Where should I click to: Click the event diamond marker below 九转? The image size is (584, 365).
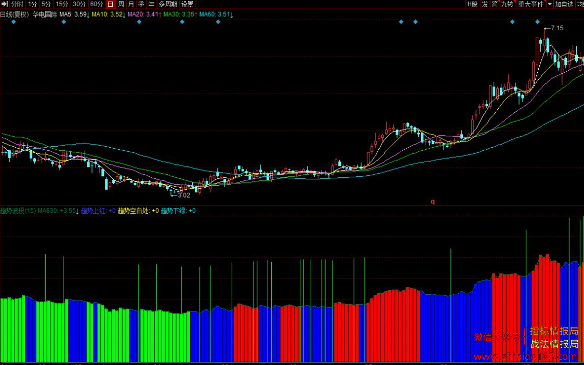pos(512,22)
